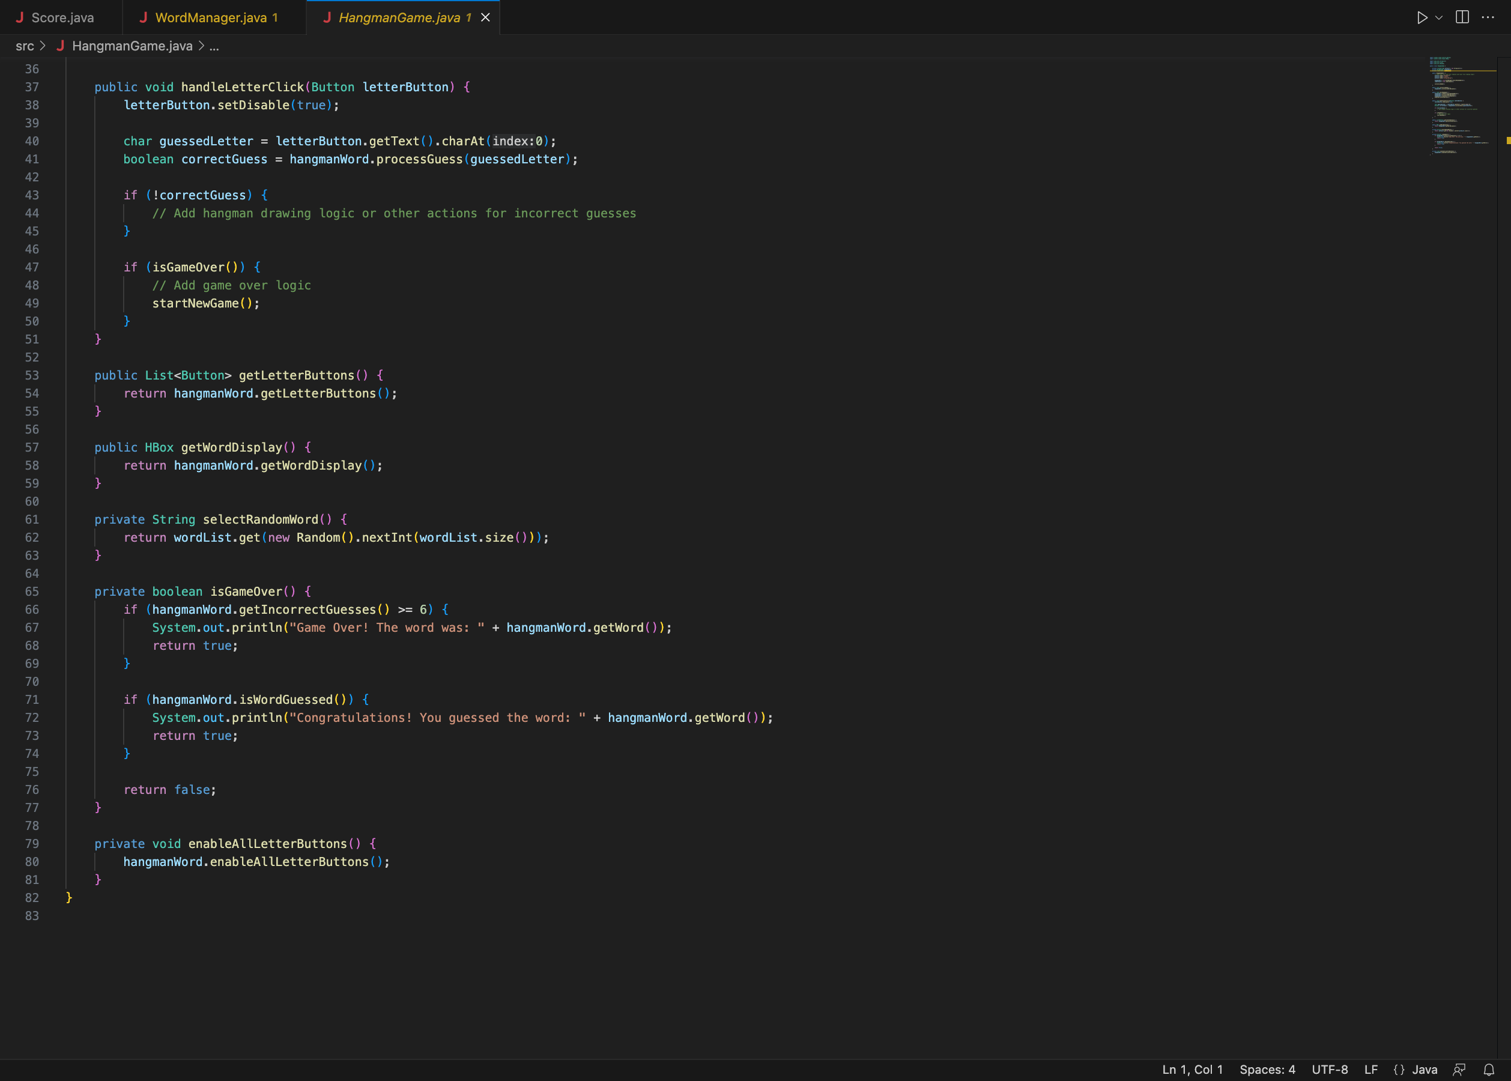Click the feedback icon in status bar
Screen dimensions: 1511x1081
click(1459, 1070)
